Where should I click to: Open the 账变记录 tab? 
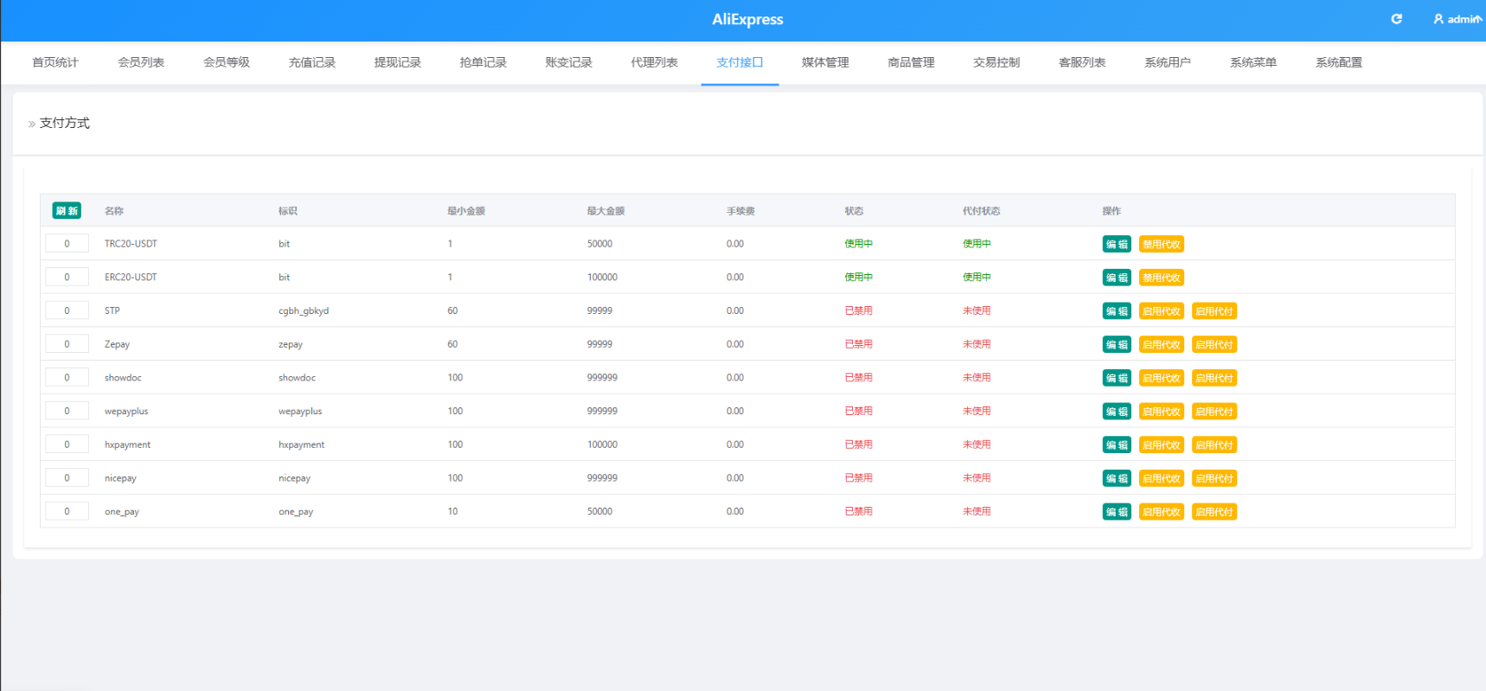tap(569, 62)
